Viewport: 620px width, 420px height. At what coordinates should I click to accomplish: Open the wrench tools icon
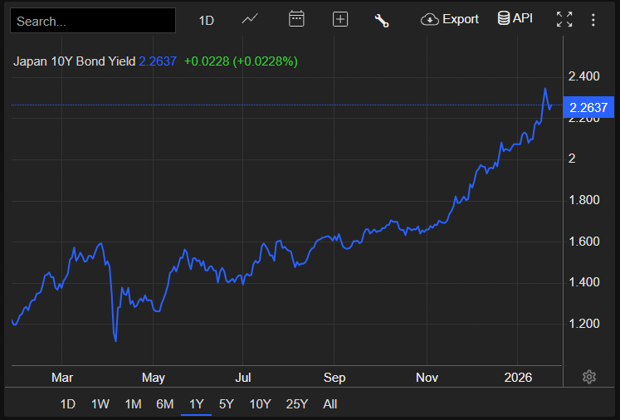[382, 21]
